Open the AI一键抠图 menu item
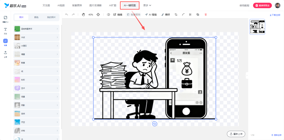This screenshot has width=284, height=140. (130, 5)
